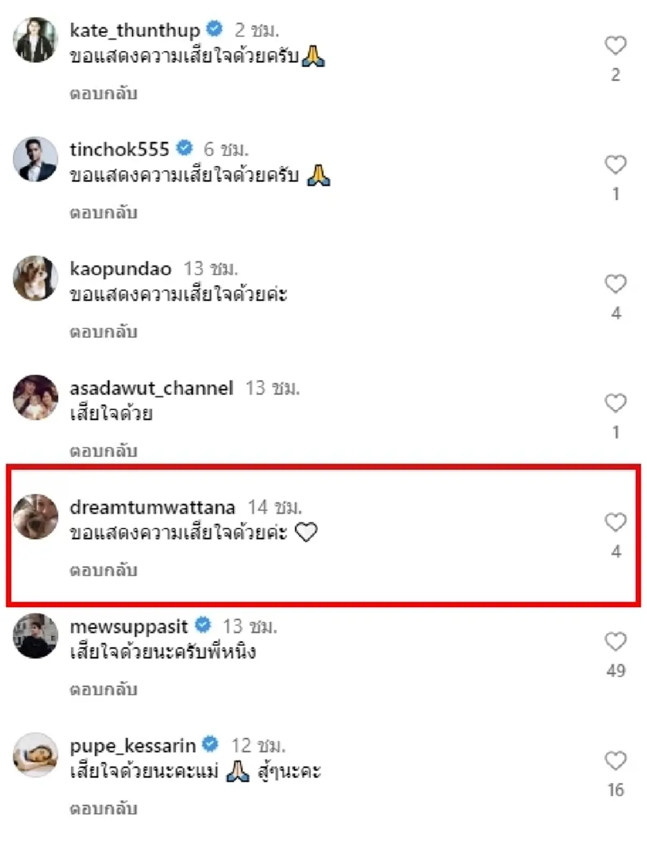Click mewsuppasit's verified badge icon
Image resolution: width=647 pixels, height=843 pixels.
coord(202,625)
